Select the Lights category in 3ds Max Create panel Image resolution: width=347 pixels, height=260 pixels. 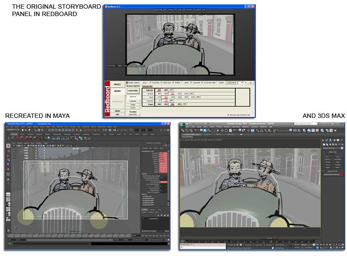click(x=330, y=144)
